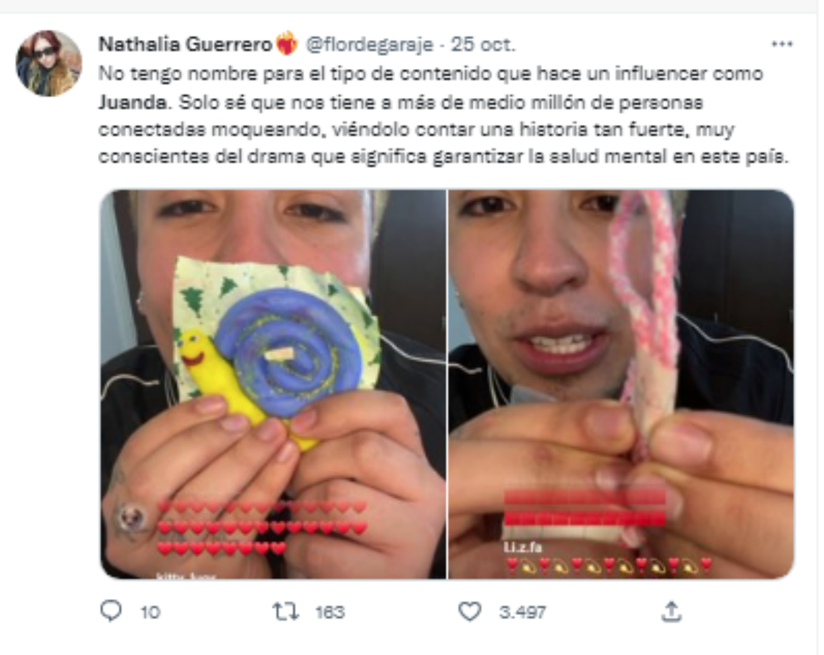Click the heart and star emoji row in right image

click(x=608, y=565)
